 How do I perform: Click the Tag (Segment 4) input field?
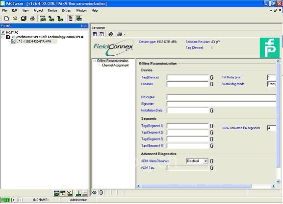[x=187, y=146]
